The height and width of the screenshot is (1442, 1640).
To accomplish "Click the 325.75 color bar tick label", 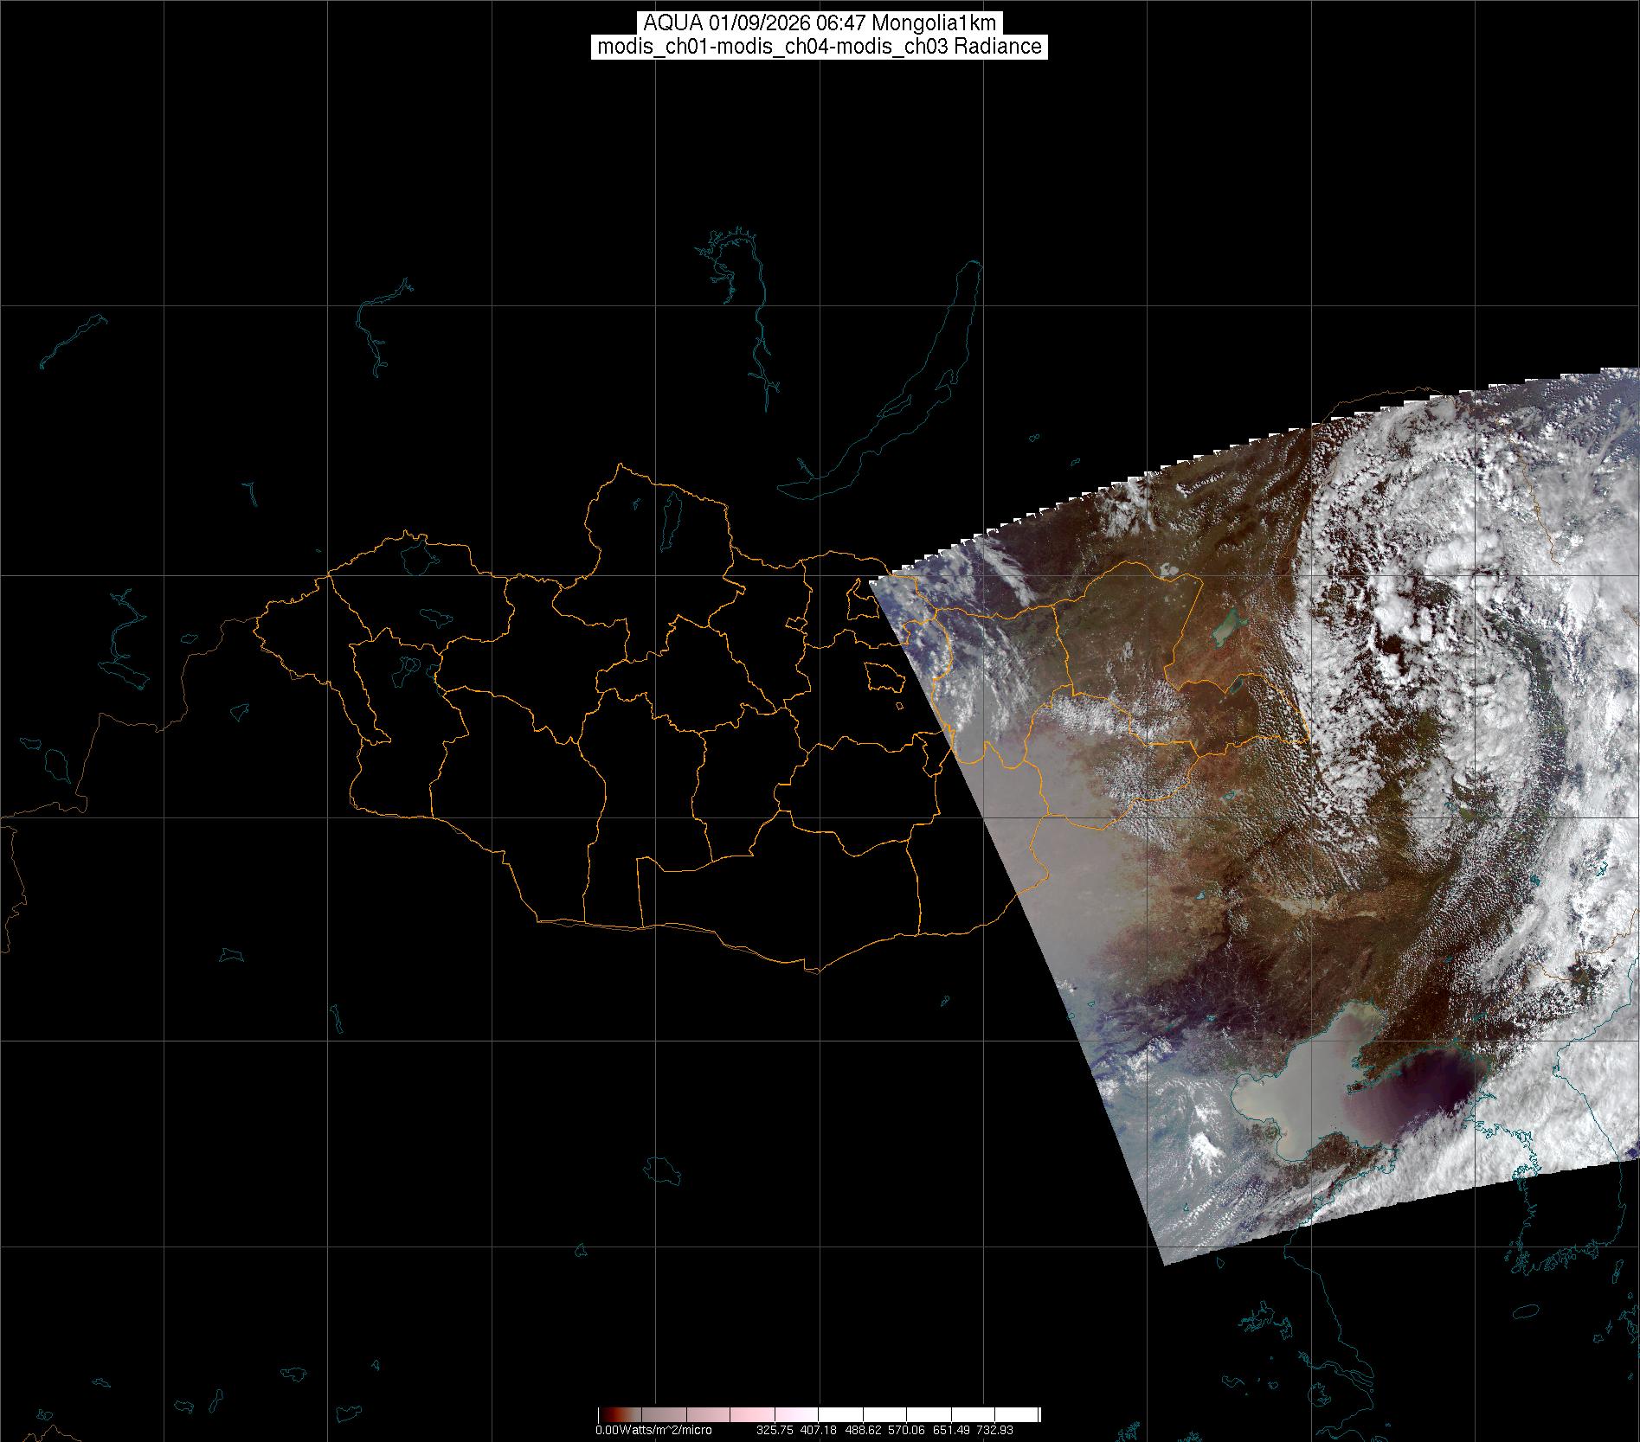I will [x=775, y=1430].
